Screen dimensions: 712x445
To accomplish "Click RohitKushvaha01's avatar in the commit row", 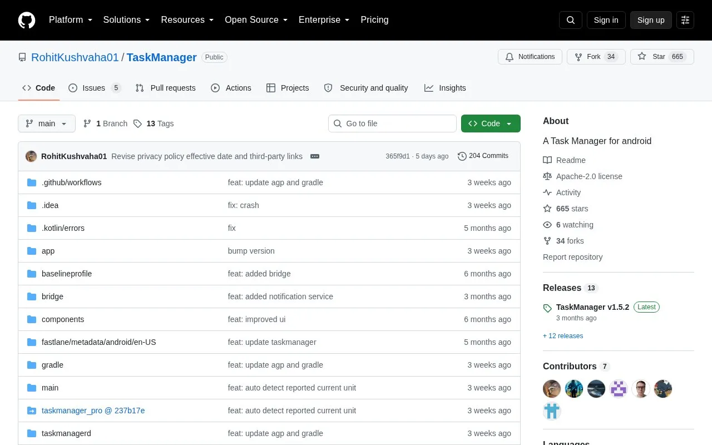I will 31,156.
